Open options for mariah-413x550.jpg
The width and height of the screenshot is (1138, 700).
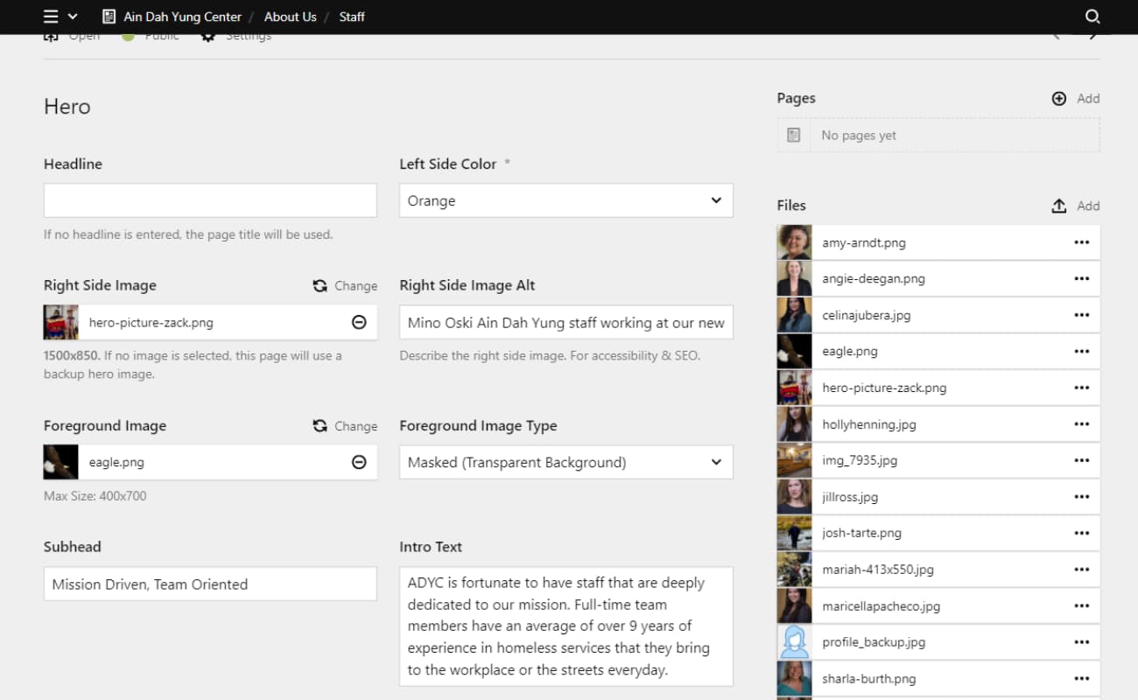pos(1081,570)
